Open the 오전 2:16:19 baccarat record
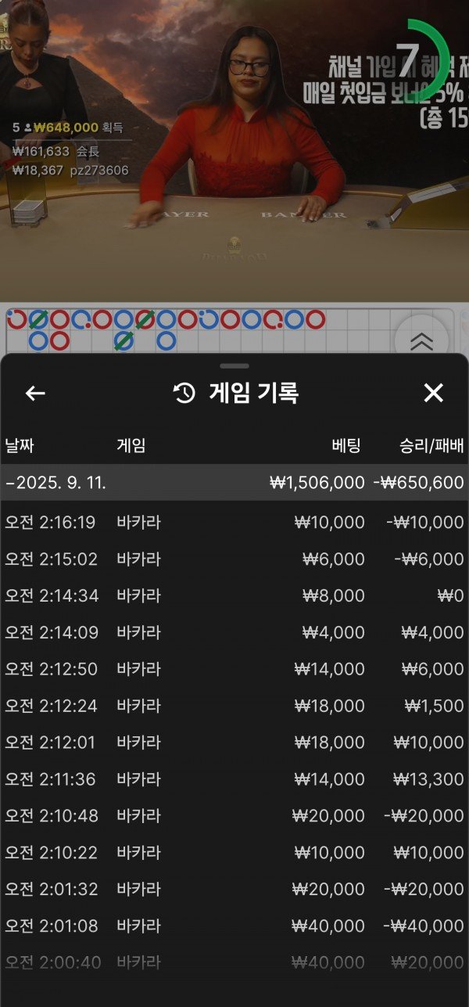Image resolution: width=469 pixels, height=1007 pixels. point(234,522)
